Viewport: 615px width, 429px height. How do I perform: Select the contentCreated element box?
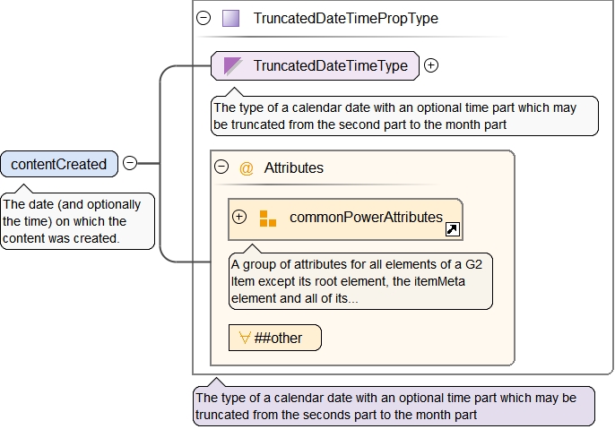59,164
